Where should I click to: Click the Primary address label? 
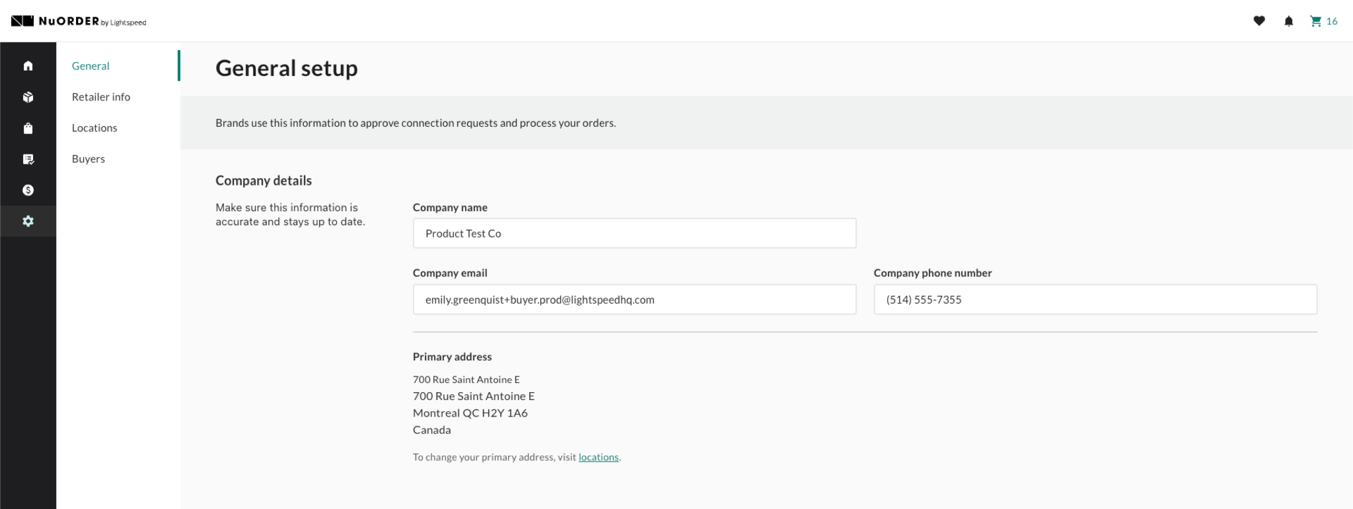(x=453, y=356)
